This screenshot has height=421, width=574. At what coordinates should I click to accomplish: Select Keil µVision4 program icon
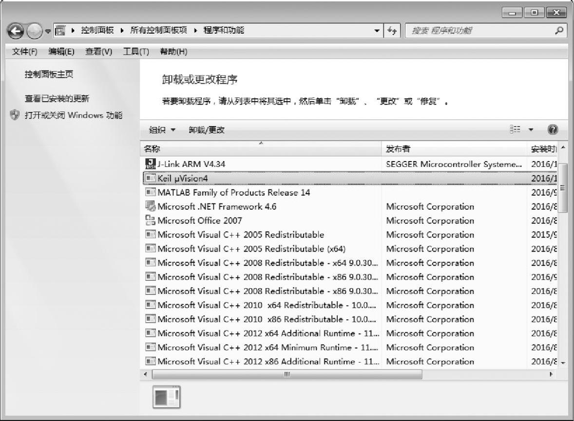tap(151, 178)
